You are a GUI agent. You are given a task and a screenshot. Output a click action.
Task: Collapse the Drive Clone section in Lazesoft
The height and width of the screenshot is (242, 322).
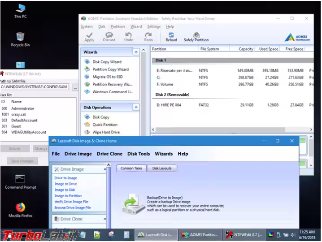tap(105, 219)
